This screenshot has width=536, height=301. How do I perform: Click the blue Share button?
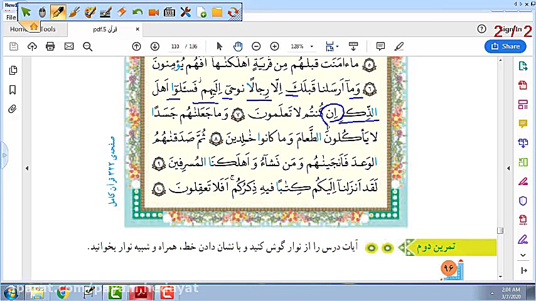505,46
